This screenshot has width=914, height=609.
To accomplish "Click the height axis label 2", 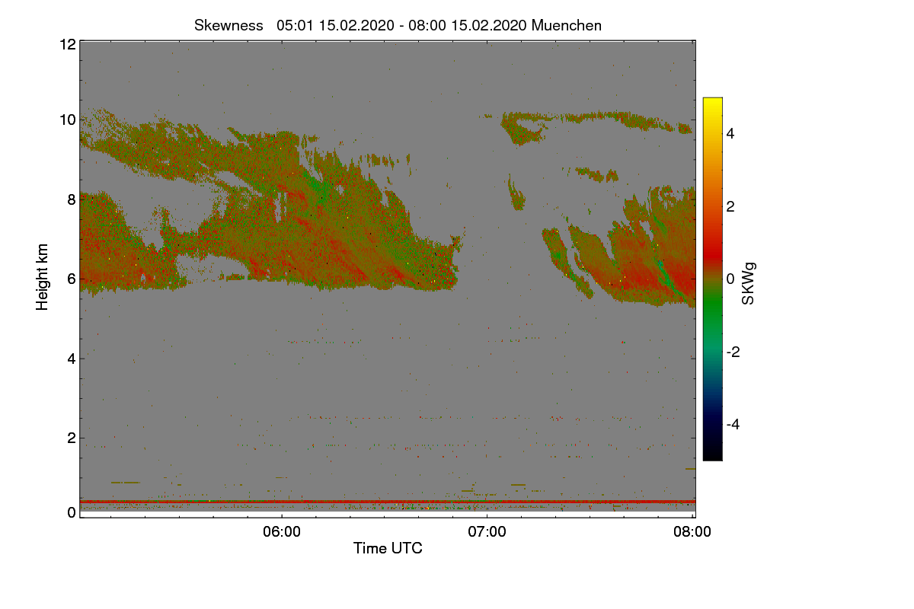I will pos(72,438).
